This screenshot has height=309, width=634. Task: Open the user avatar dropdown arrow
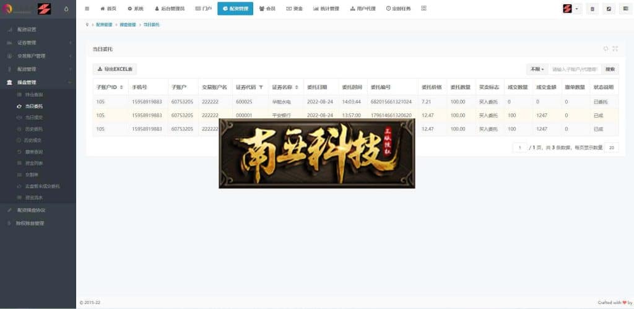coord(576,9)
